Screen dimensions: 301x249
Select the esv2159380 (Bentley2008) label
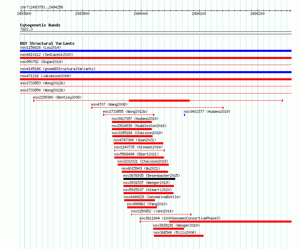pos(57,97)
